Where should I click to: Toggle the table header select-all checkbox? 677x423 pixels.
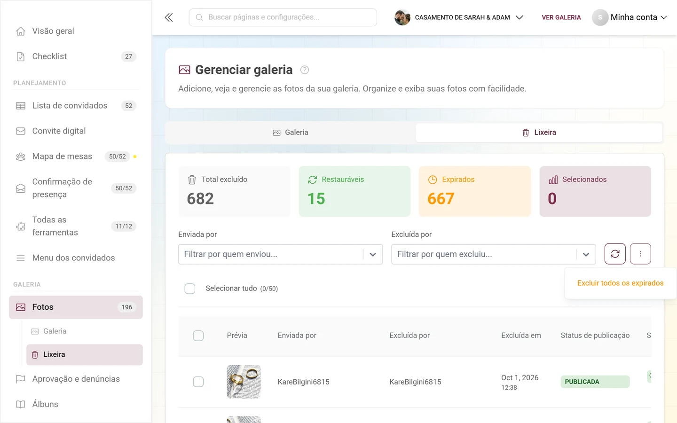(198, 336)
